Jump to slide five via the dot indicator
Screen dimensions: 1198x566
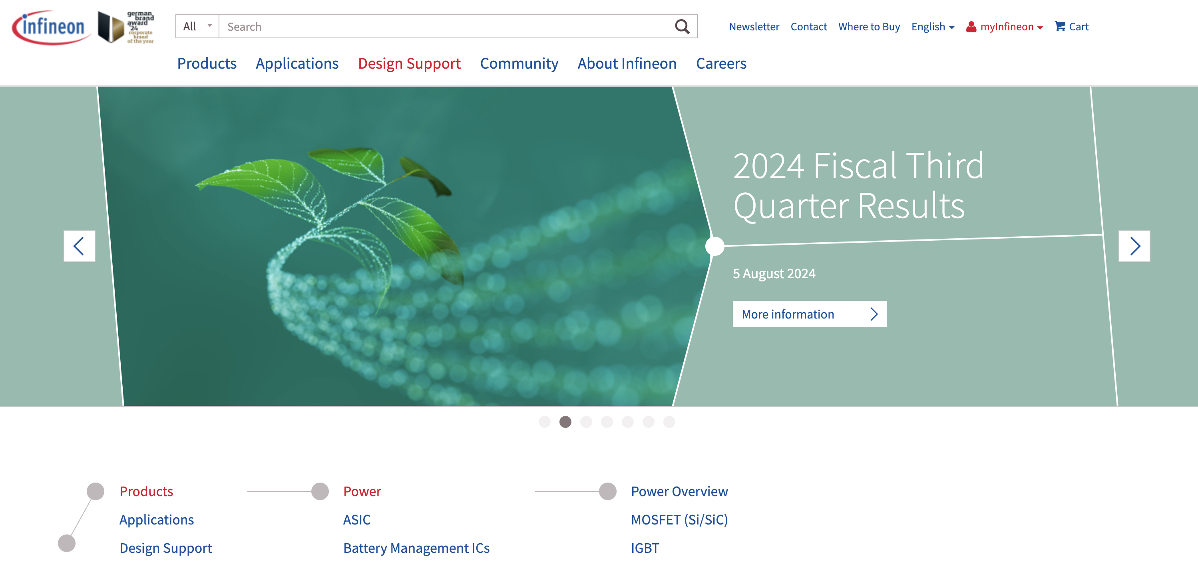[x=628, y=422]
